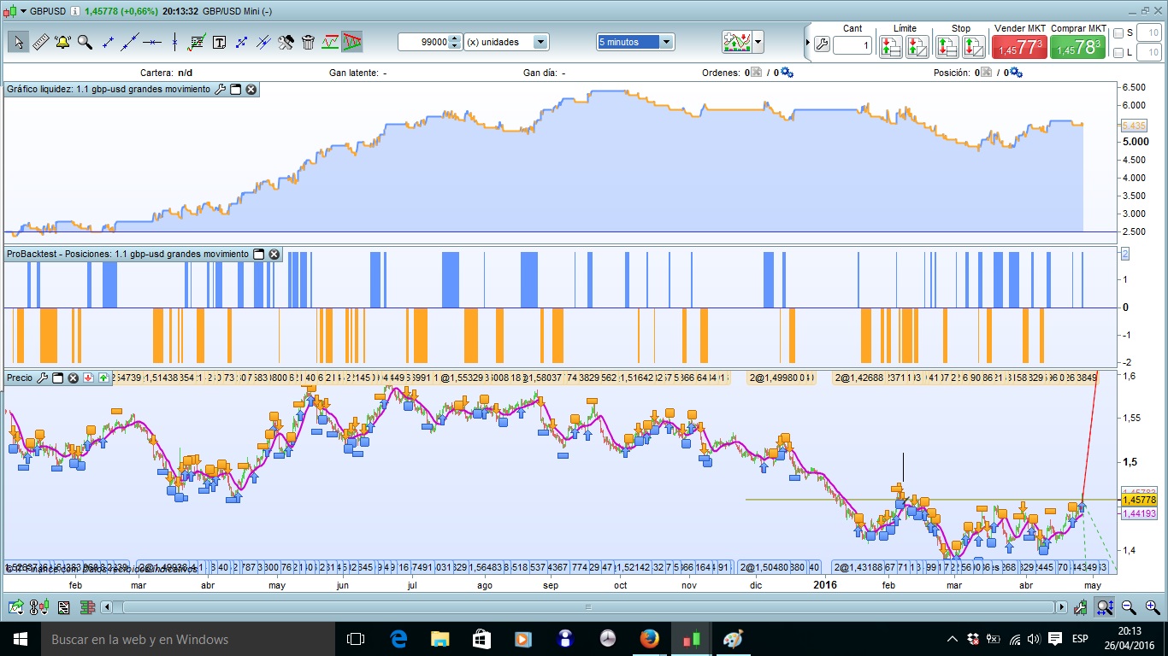
Task: Open the alert bell tool
Action: click(62, 42)
